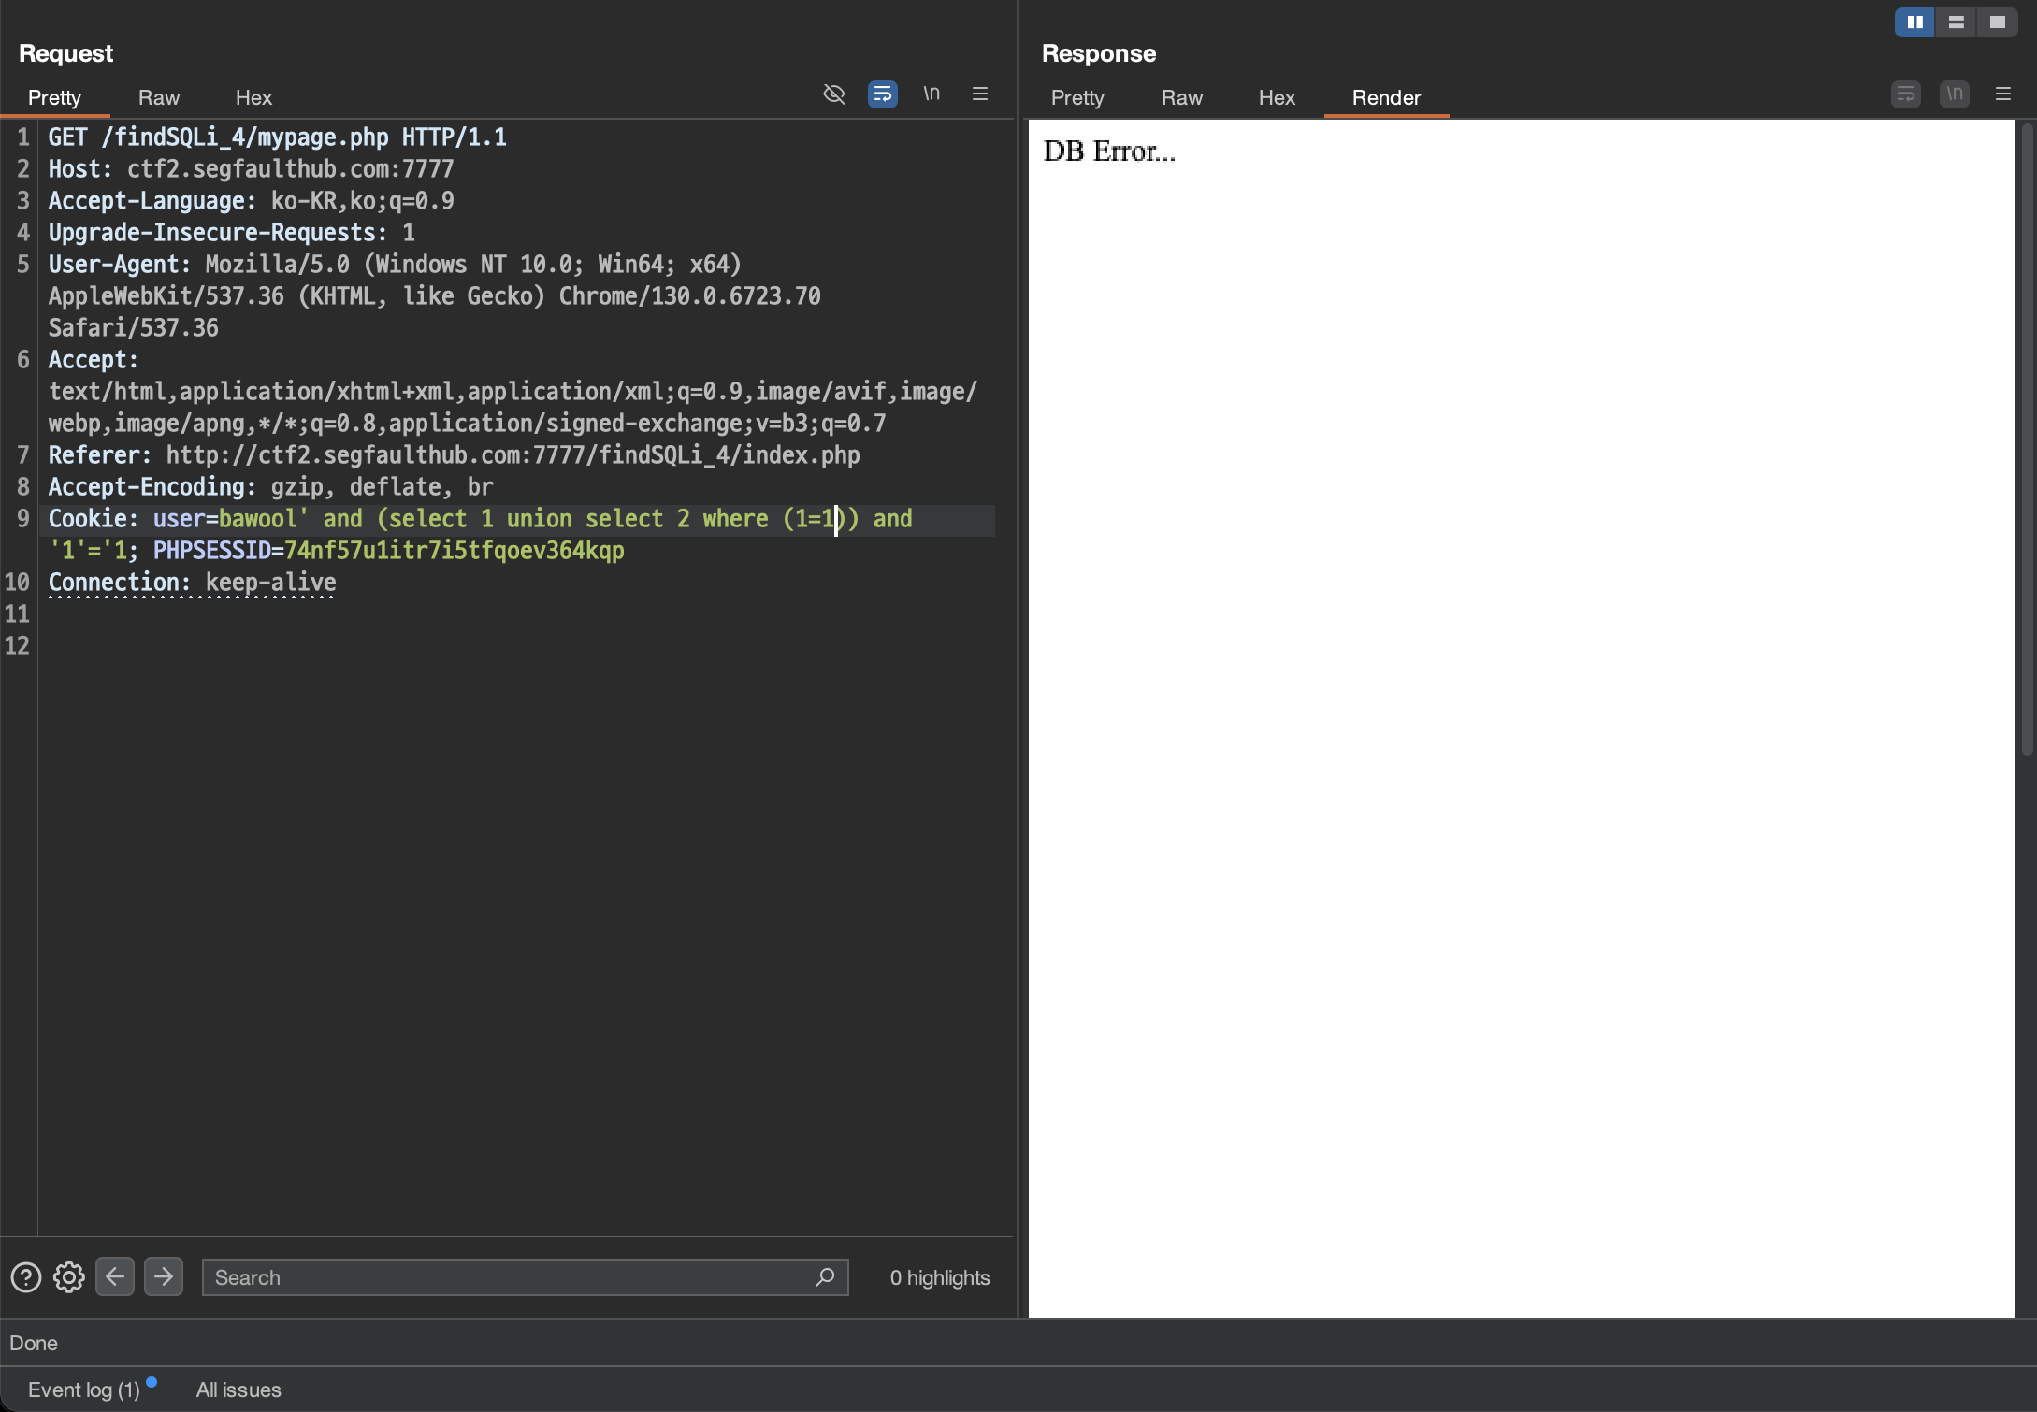Open Event log in status bar
The image size is (2037, 1412).
[84, 1390]
